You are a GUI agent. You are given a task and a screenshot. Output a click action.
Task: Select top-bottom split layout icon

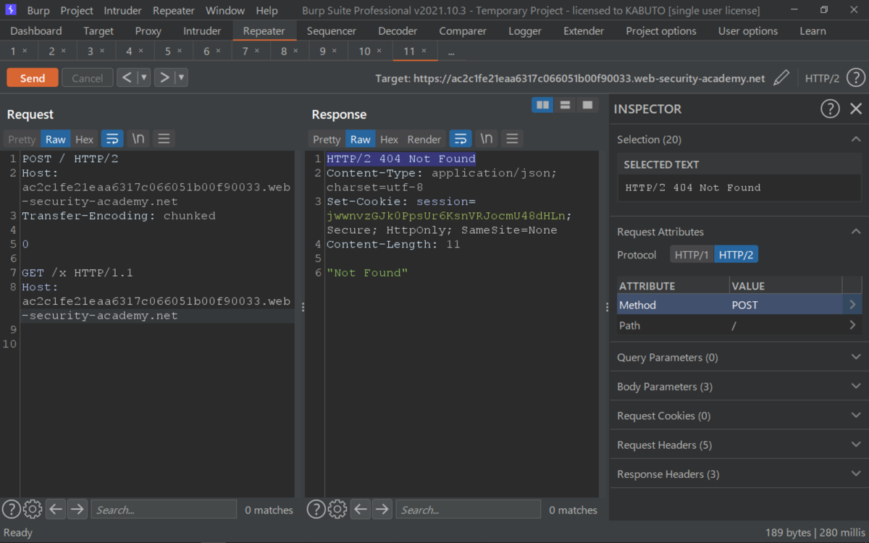[565, 106]
